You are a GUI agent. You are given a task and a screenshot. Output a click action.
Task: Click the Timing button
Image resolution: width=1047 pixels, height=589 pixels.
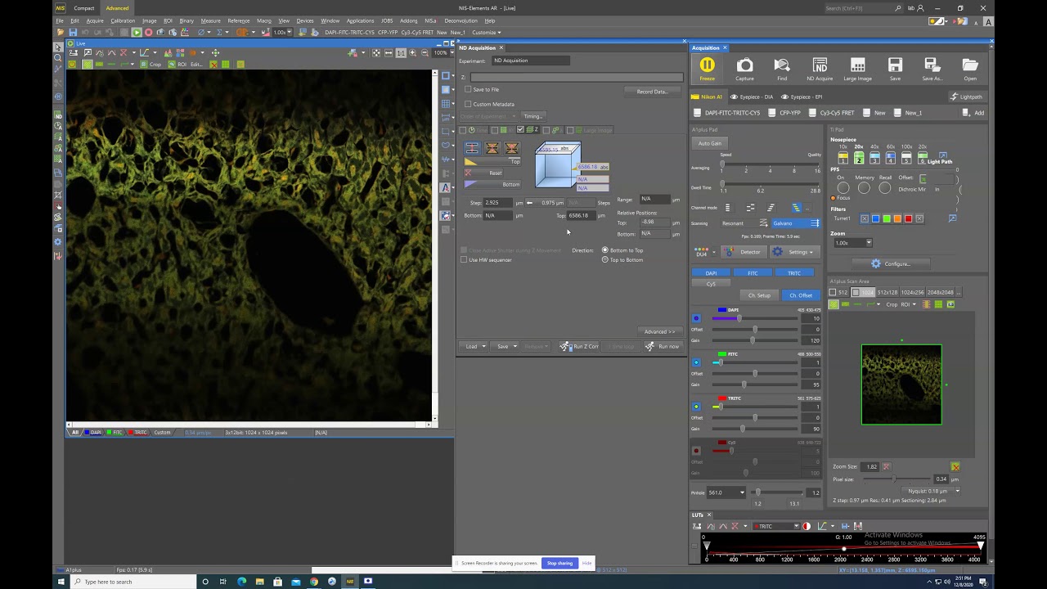(x=532, y=116)
